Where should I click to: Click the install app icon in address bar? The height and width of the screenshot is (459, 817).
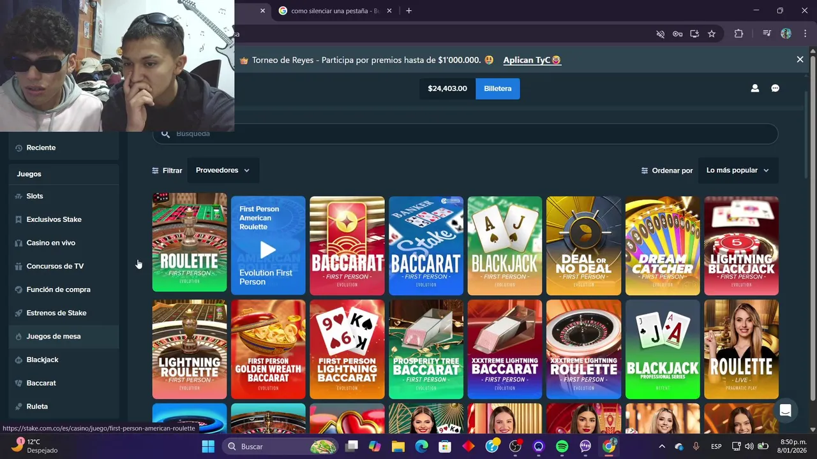[x=694, y=34]
